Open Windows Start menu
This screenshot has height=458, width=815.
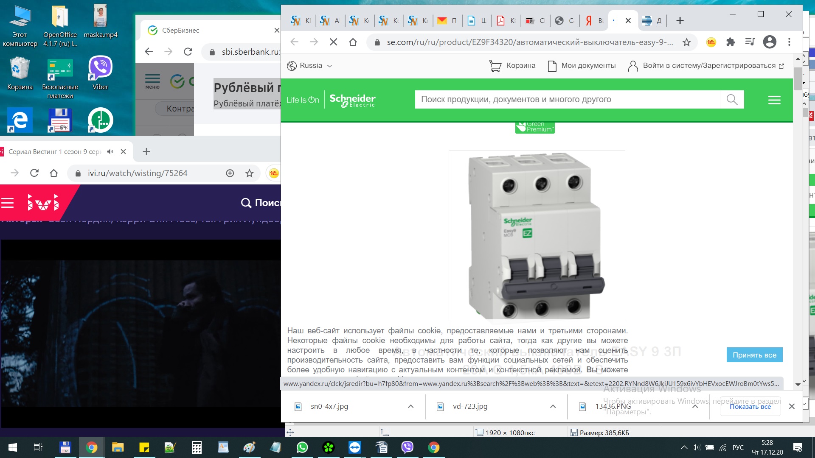pos(13,447)
